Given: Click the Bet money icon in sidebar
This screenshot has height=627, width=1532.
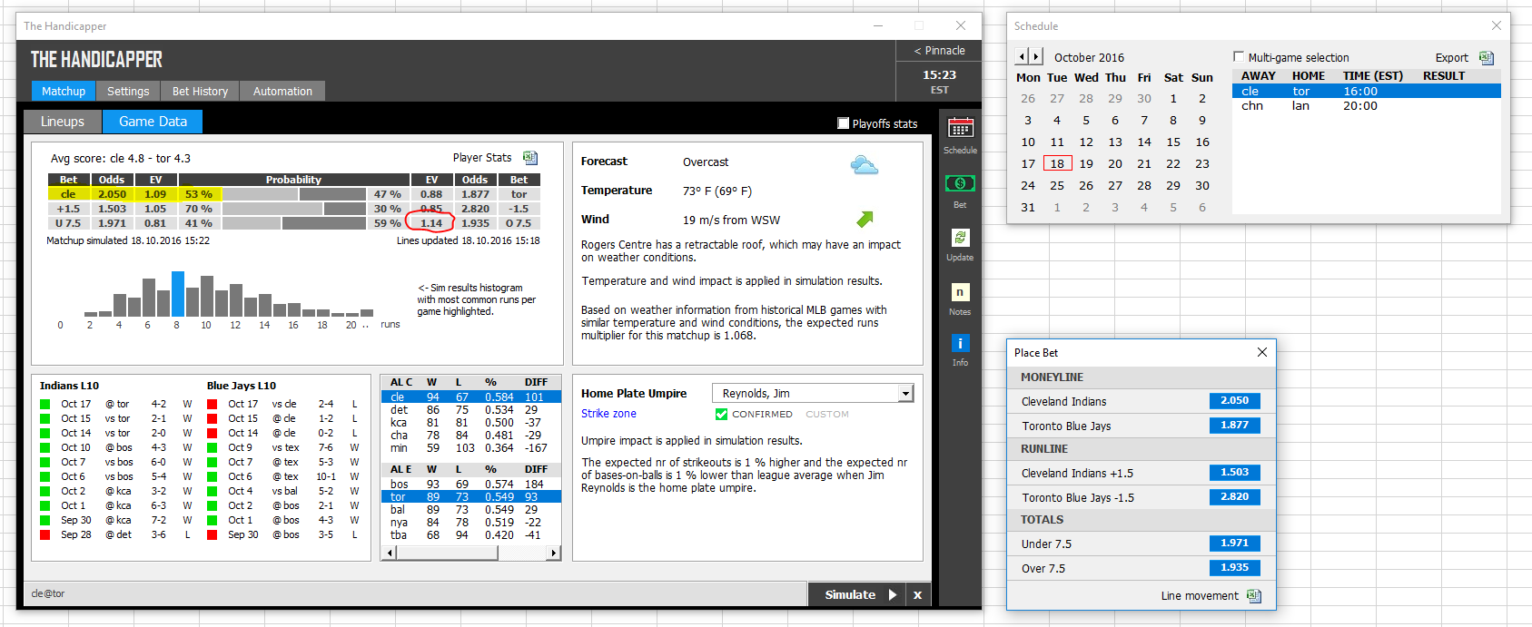Looking at the screenshot, I should (x=960, y=183).
